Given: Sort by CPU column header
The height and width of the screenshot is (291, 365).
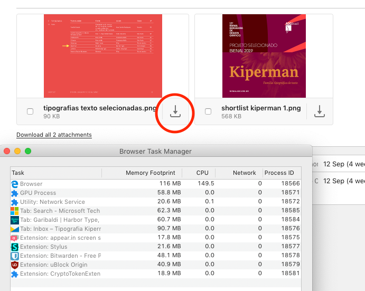Looking at the screenshot, I should [x=199, y=173].
